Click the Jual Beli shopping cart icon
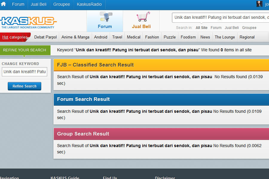 (x=143, y=17)
